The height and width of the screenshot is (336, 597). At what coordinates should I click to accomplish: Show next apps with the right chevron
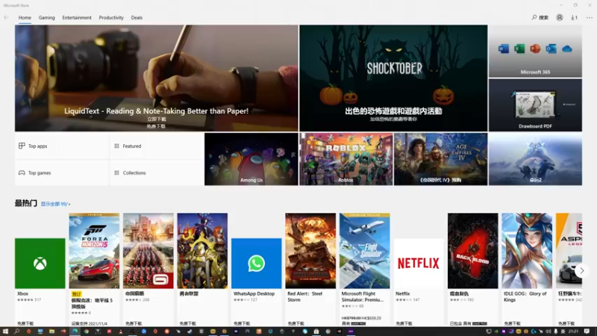(x=582, y=270)
